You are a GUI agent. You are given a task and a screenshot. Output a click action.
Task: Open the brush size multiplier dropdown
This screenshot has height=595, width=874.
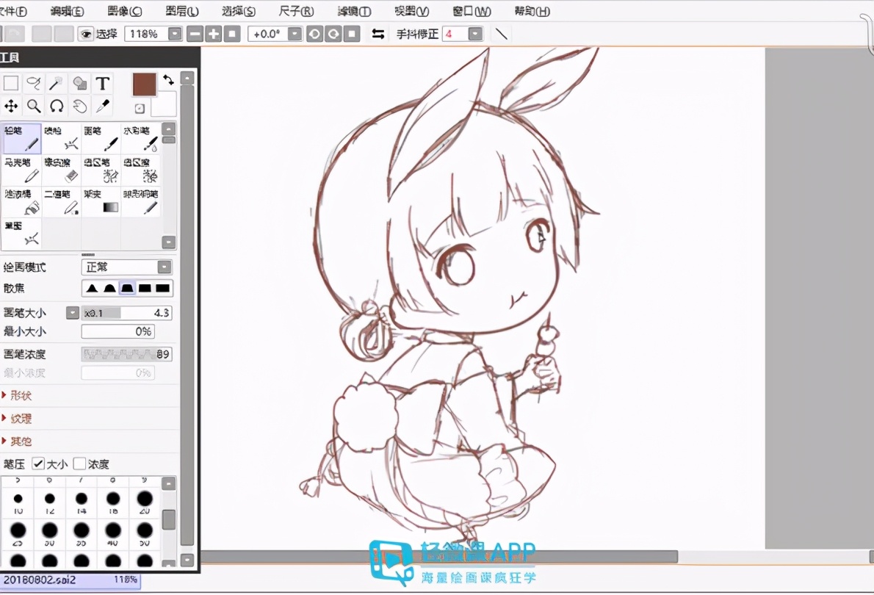73,313
